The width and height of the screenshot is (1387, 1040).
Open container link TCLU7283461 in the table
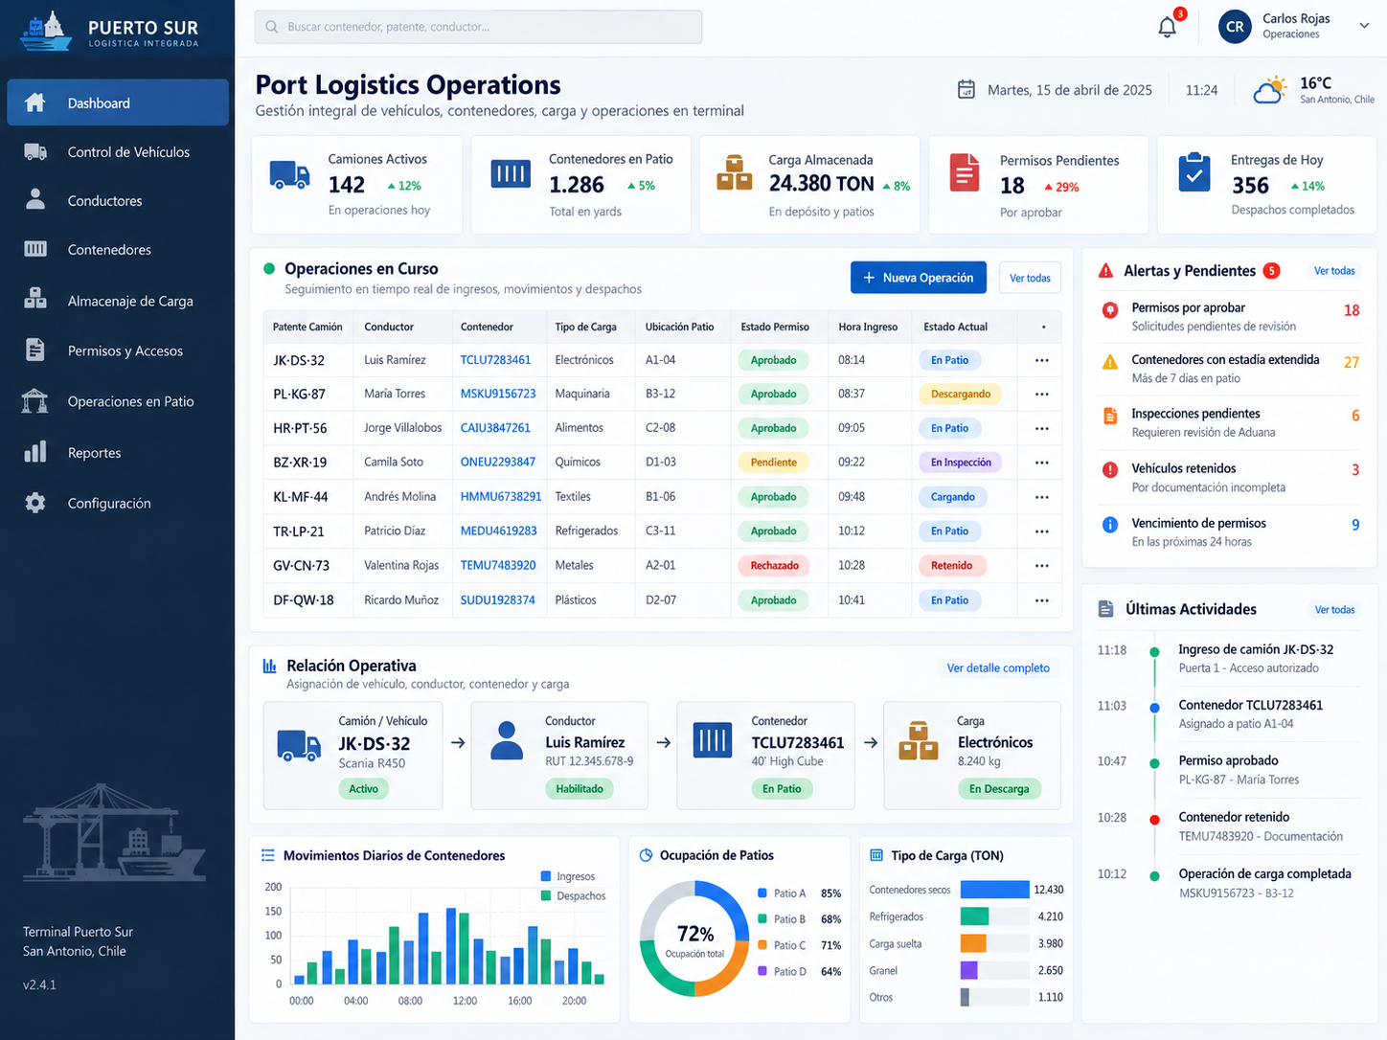click(495, 360)
